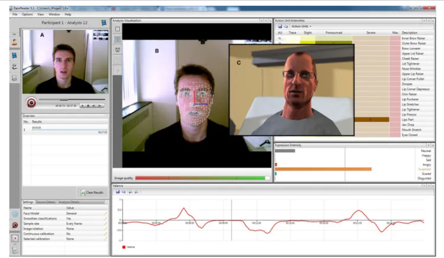Click the Pronounced column header
This screenshot has width=444, height=258.
334,33
